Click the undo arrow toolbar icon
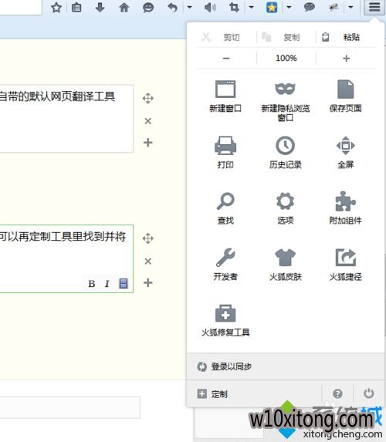The width and height of the screenshot is (386, 442). point(172,8)
